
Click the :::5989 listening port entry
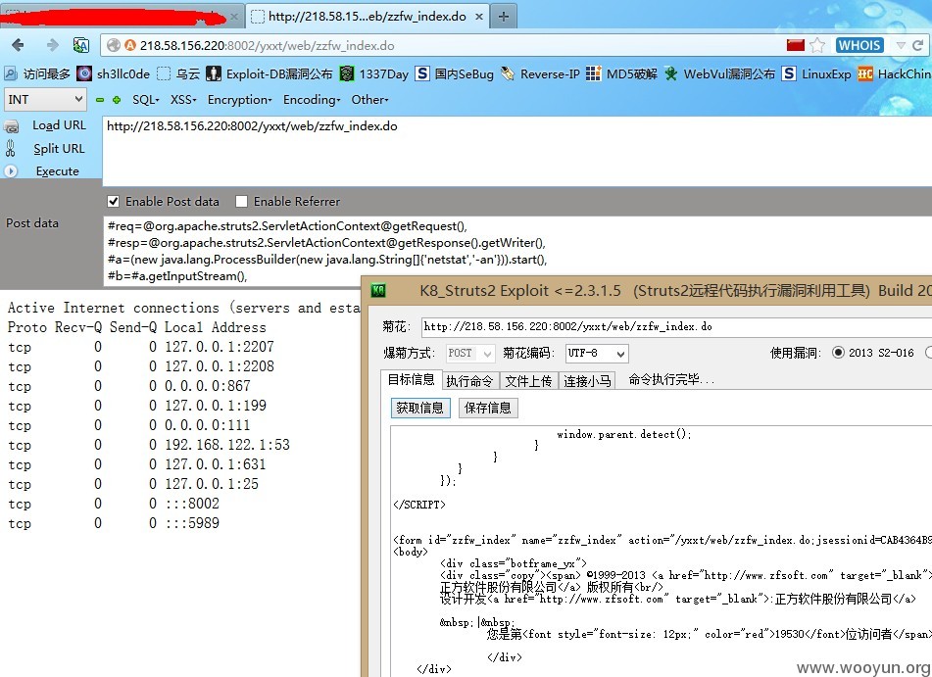pos(192,523)
